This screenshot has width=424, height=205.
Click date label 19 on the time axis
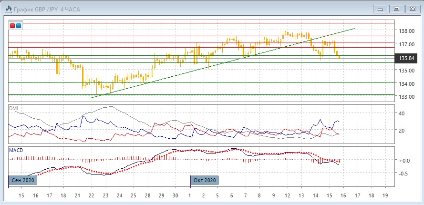[385, 195]
